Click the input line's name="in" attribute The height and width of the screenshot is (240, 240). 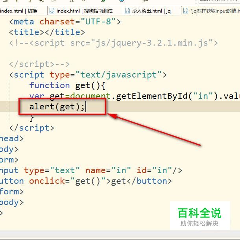click(x=108, y=170)
